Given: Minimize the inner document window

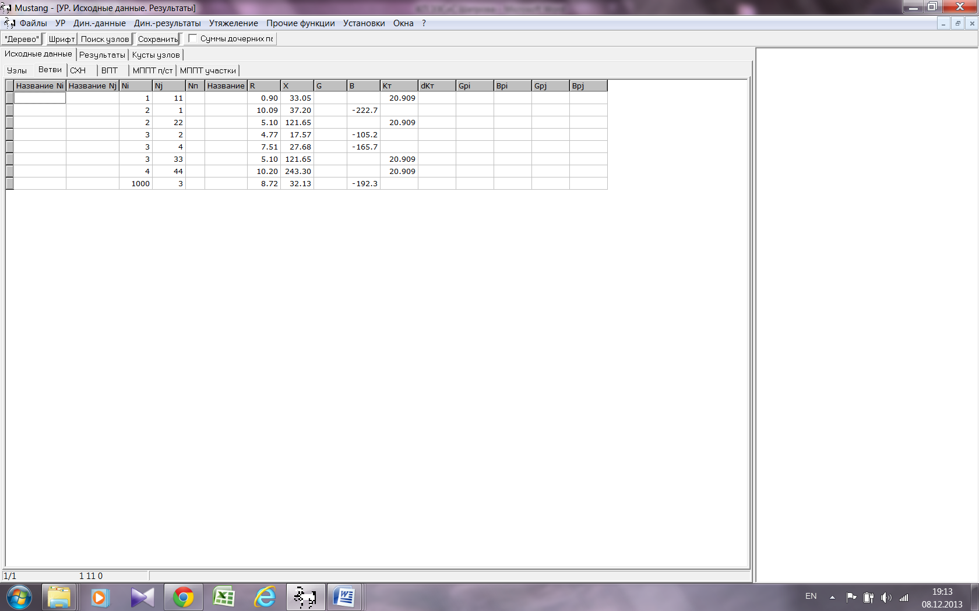Looking at the screenshot, I should (943, 23).
